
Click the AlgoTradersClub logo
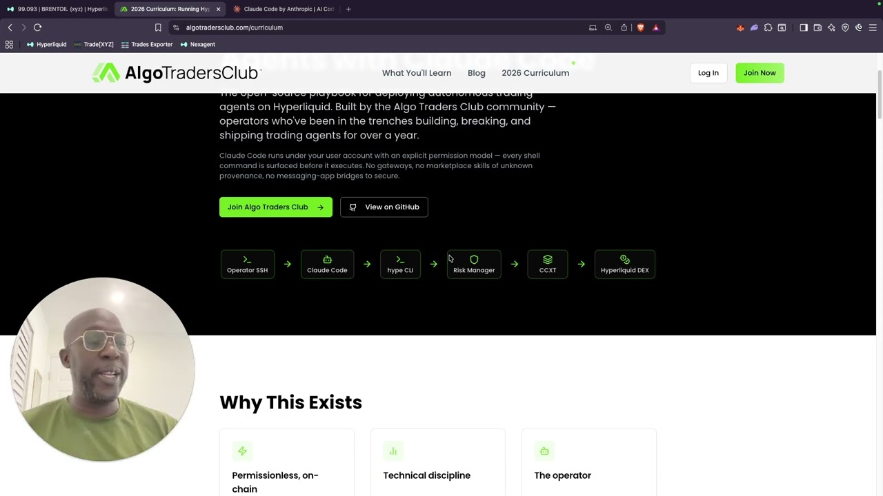click(x=177, y=73)
